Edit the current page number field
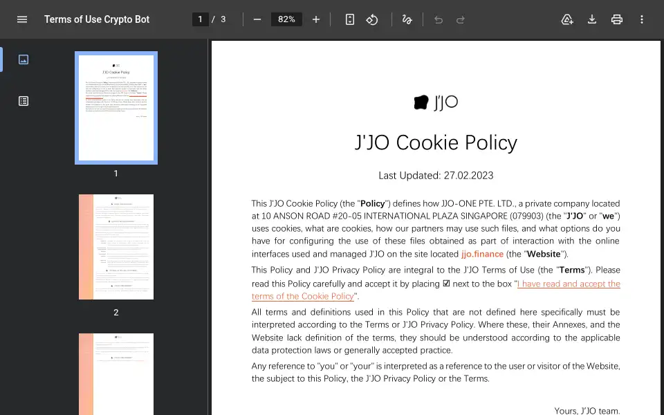The width and height of the screenshot is (664, 415). coord(201,19)
